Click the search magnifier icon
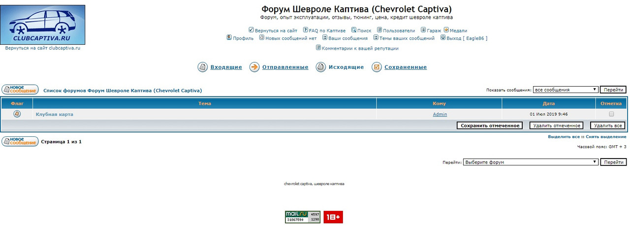This screenshot has width=630, height=227. point(354,30)
